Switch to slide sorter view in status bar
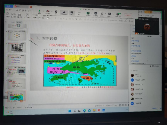 pos(123,105)
